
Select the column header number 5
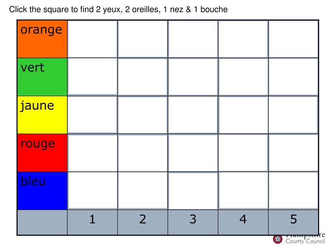pyautogui.click(x=294, y=222)
